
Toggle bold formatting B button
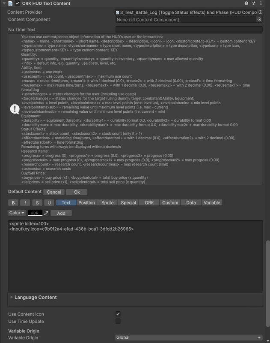click(x=13, y=202)
